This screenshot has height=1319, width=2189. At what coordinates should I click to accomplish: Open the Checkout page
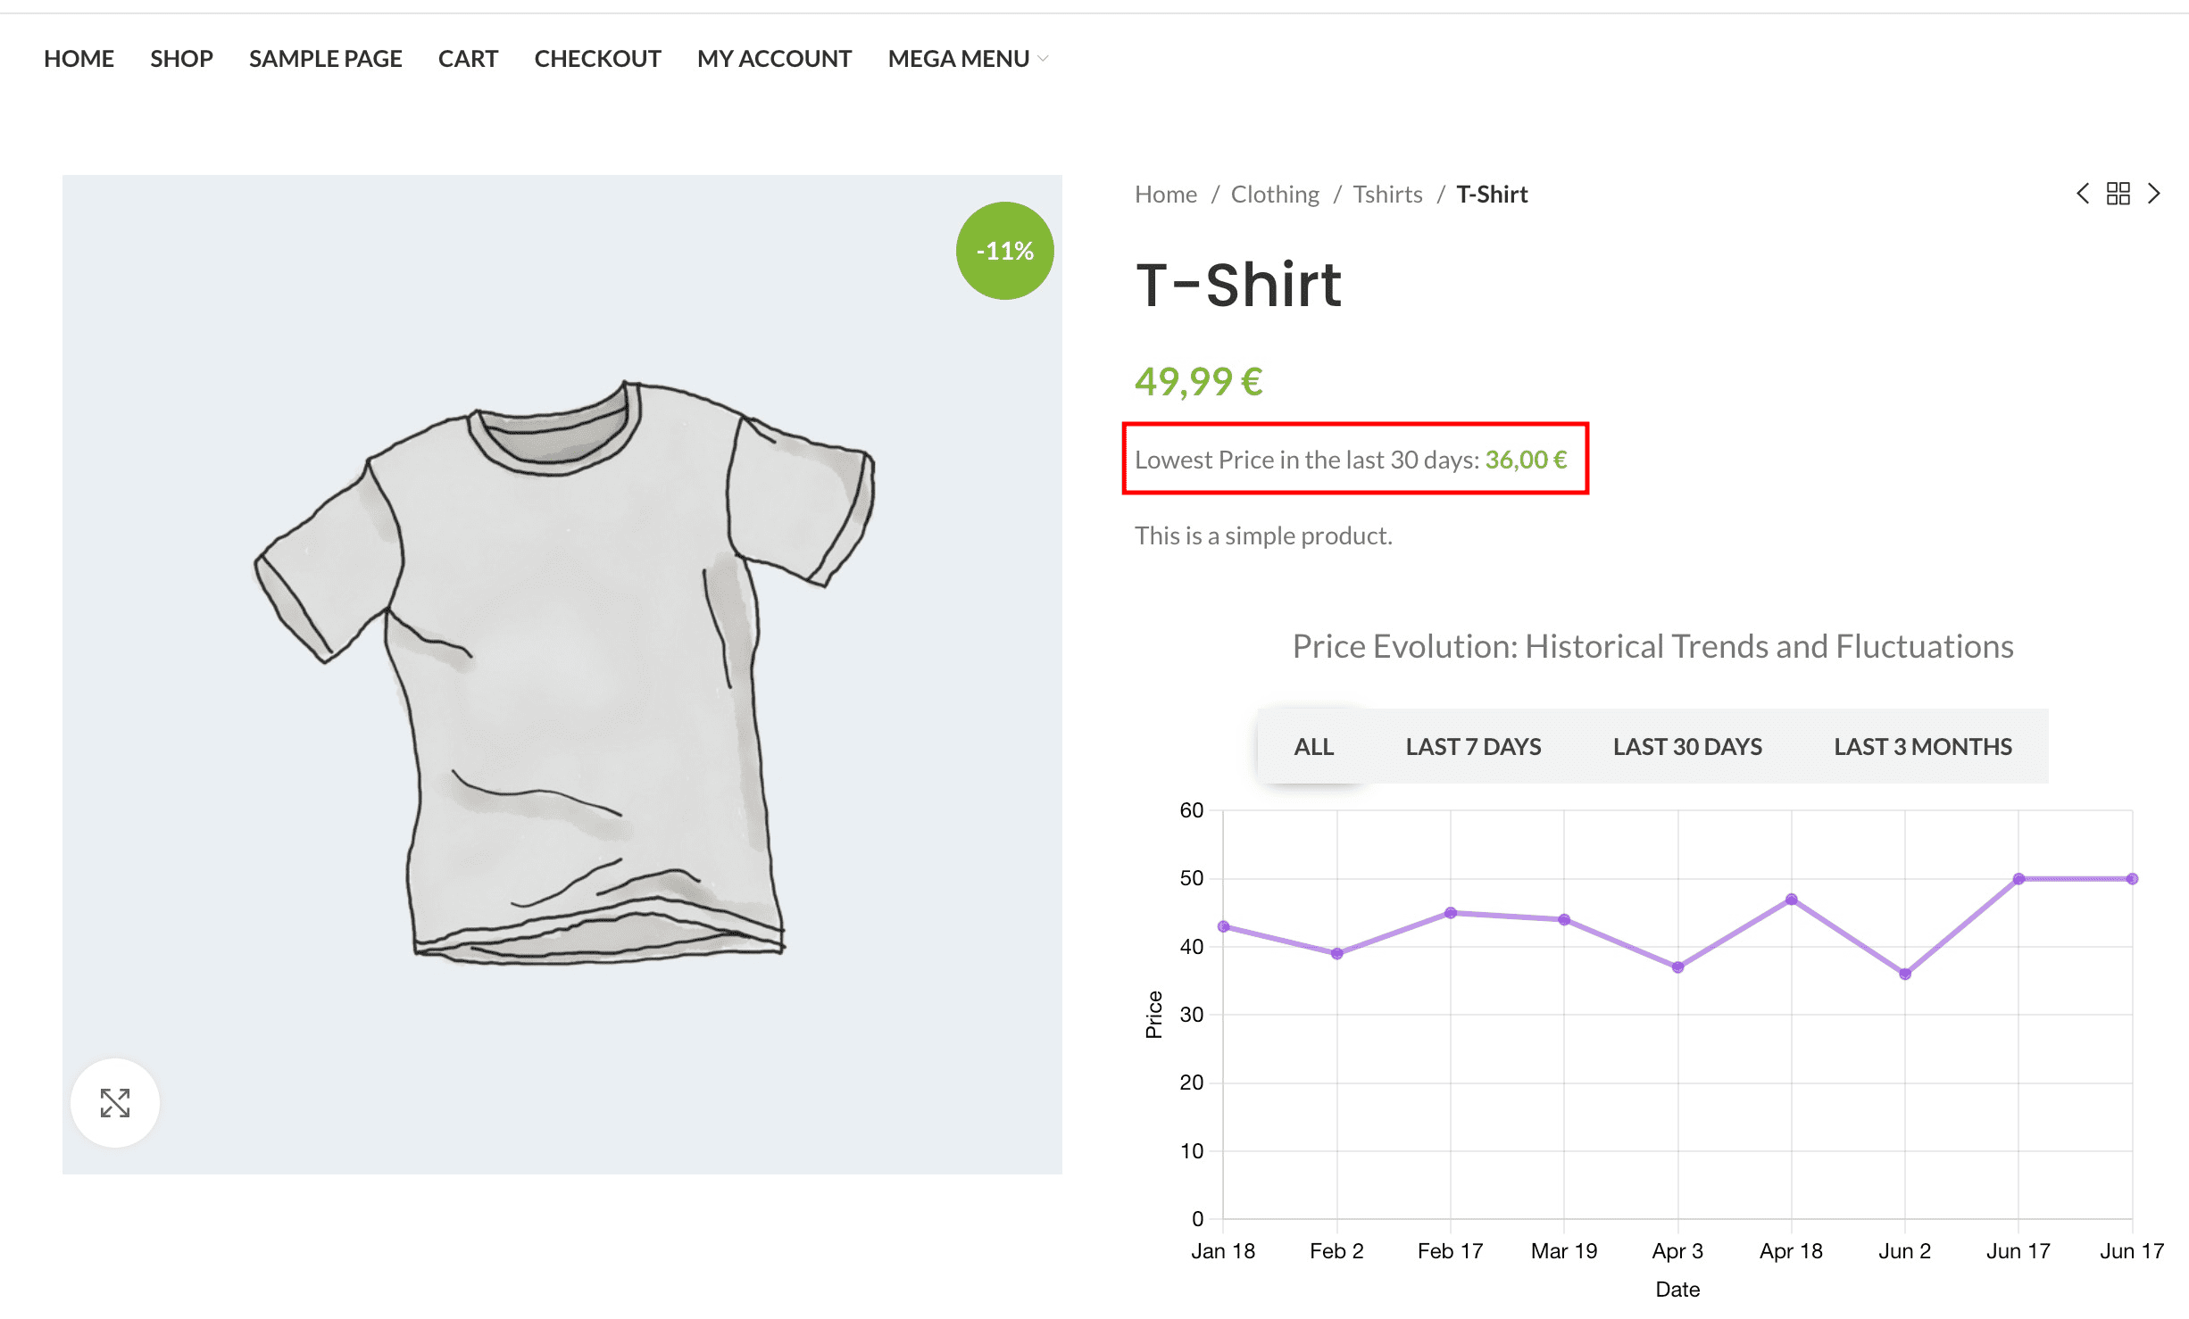click(x=597, y=59)
